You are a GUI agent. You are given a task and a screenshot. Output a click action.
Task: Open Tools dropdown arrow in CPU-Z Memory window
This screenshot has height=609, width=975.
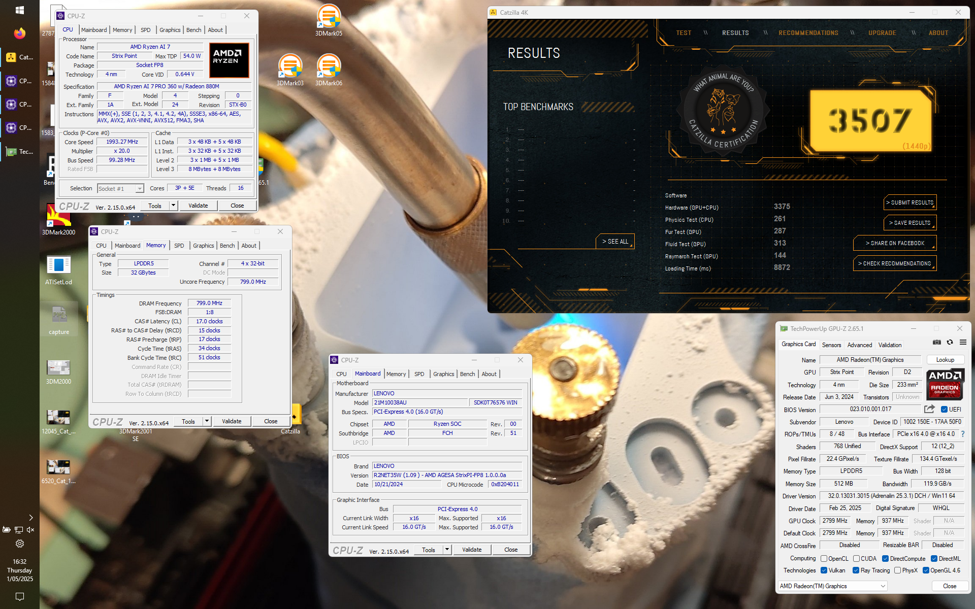(207, 421)
